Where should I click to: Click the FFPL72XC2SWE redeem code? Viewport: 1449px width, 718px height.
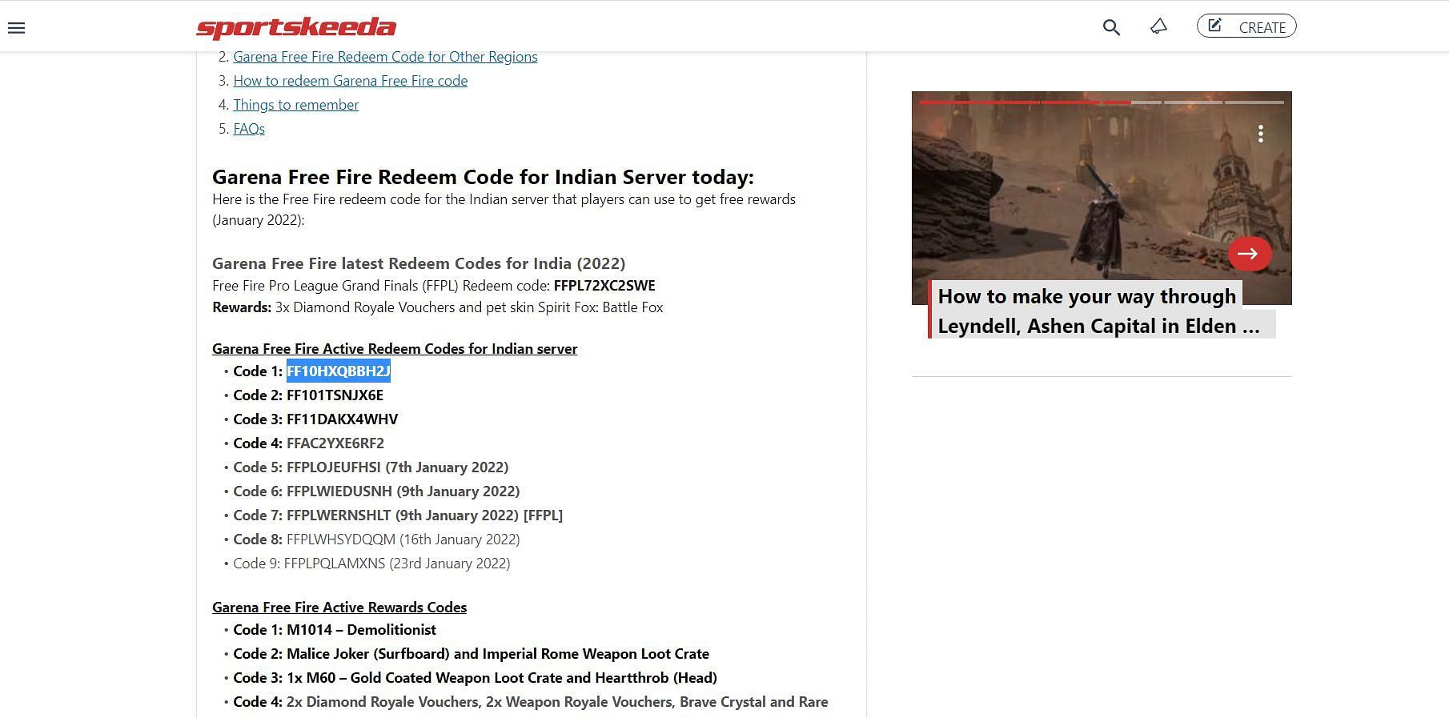(x=604, y=286)
